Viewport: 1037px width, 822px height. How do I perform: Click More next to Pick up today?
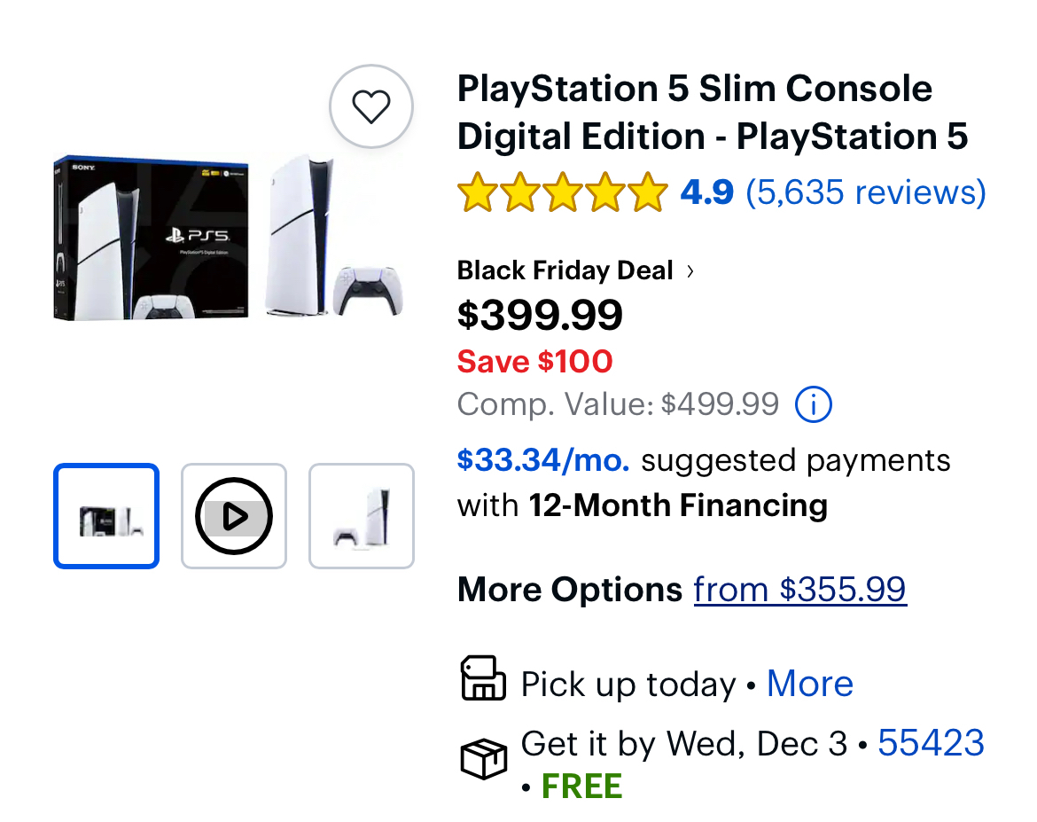point(809,684)
